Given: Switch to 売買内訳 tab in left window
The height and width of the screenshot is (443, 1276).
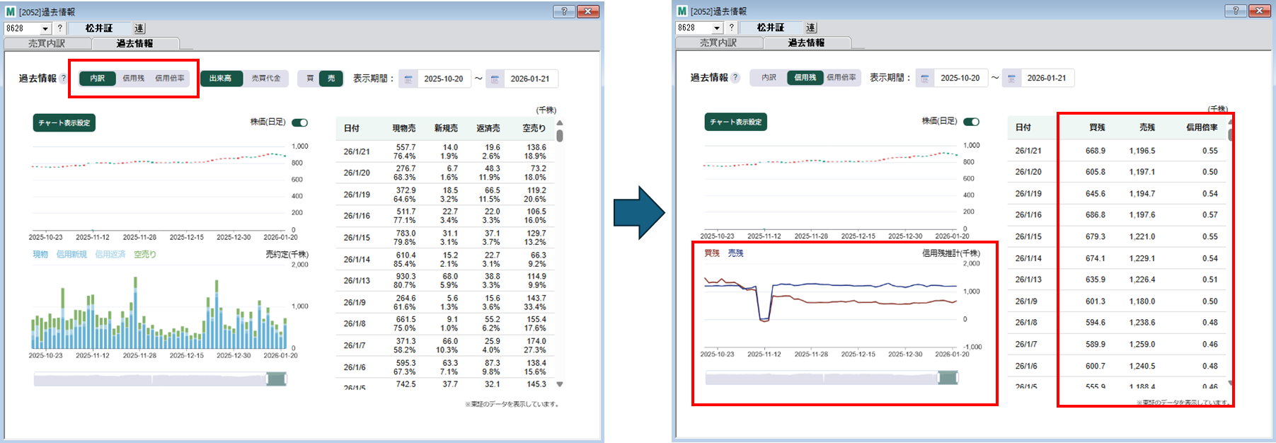Looking at the screenshot, I should (x=47, y=43).
